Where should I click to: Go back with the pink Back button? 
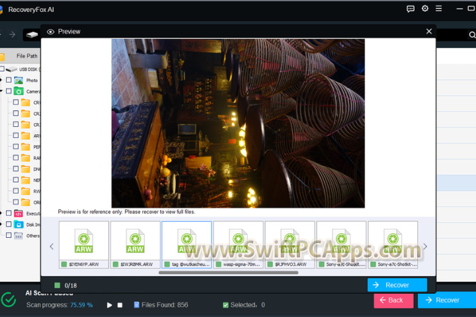coord(393,300)
